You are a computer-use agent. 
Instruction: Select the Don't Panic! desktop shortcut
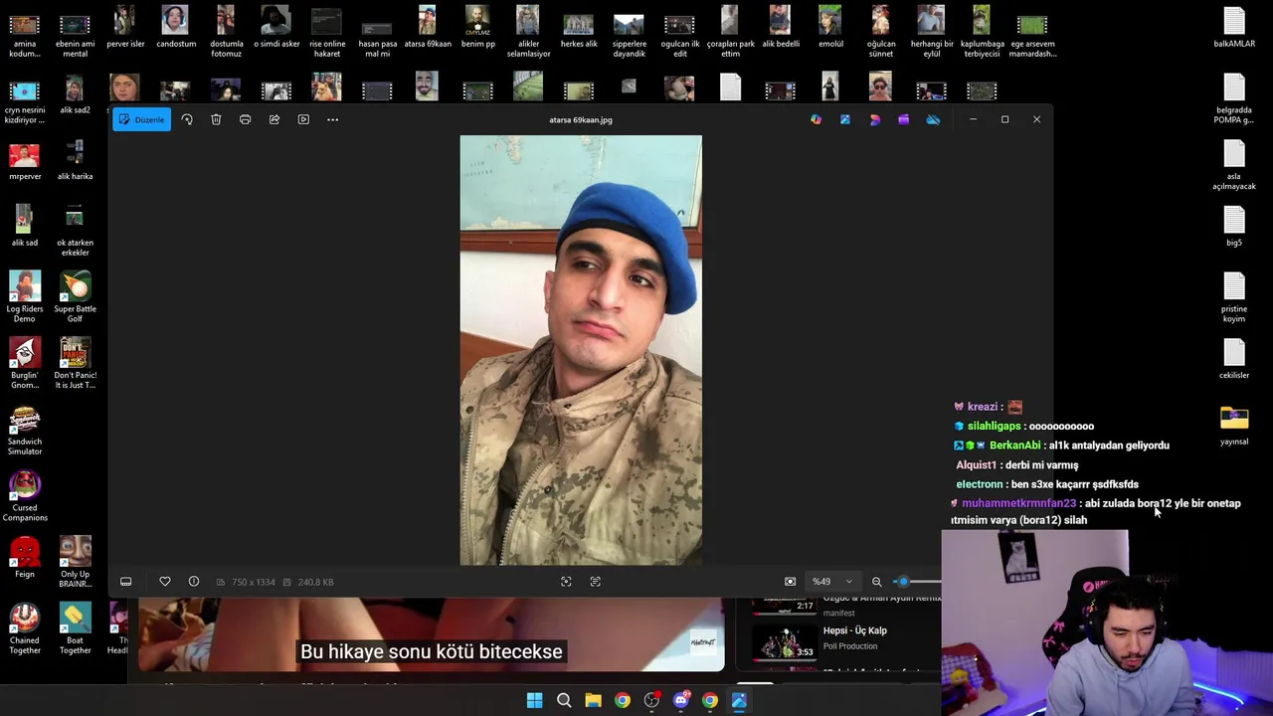pos(75,363)
